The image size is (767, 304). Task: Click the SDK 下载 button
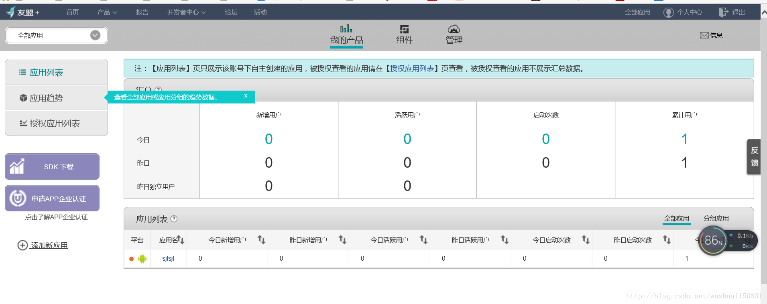click(52, 166)
